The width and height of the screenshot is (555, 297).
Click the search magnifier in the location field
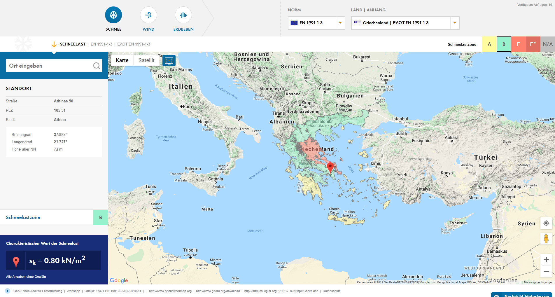click(x=97, y=66)
